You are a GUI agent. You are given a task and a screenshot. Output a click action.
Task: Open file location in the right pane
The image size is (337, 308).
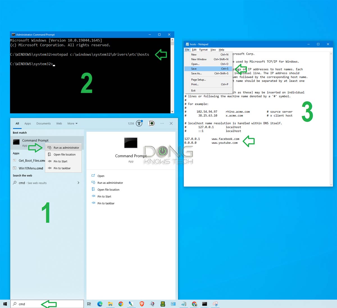pos(108,190)
